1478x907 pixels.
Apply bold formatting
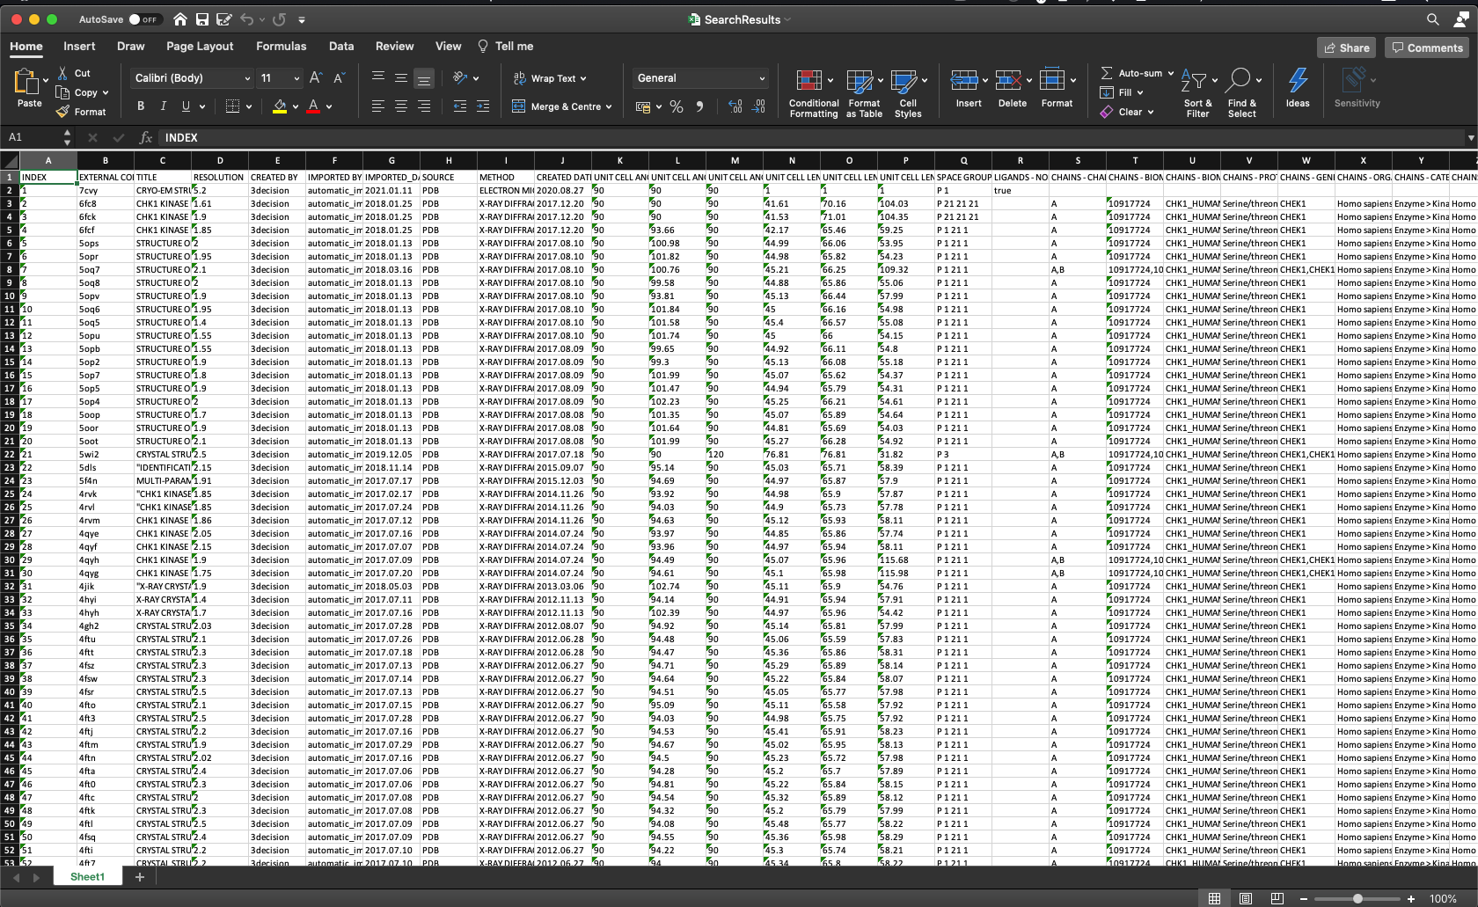(141, 106)
